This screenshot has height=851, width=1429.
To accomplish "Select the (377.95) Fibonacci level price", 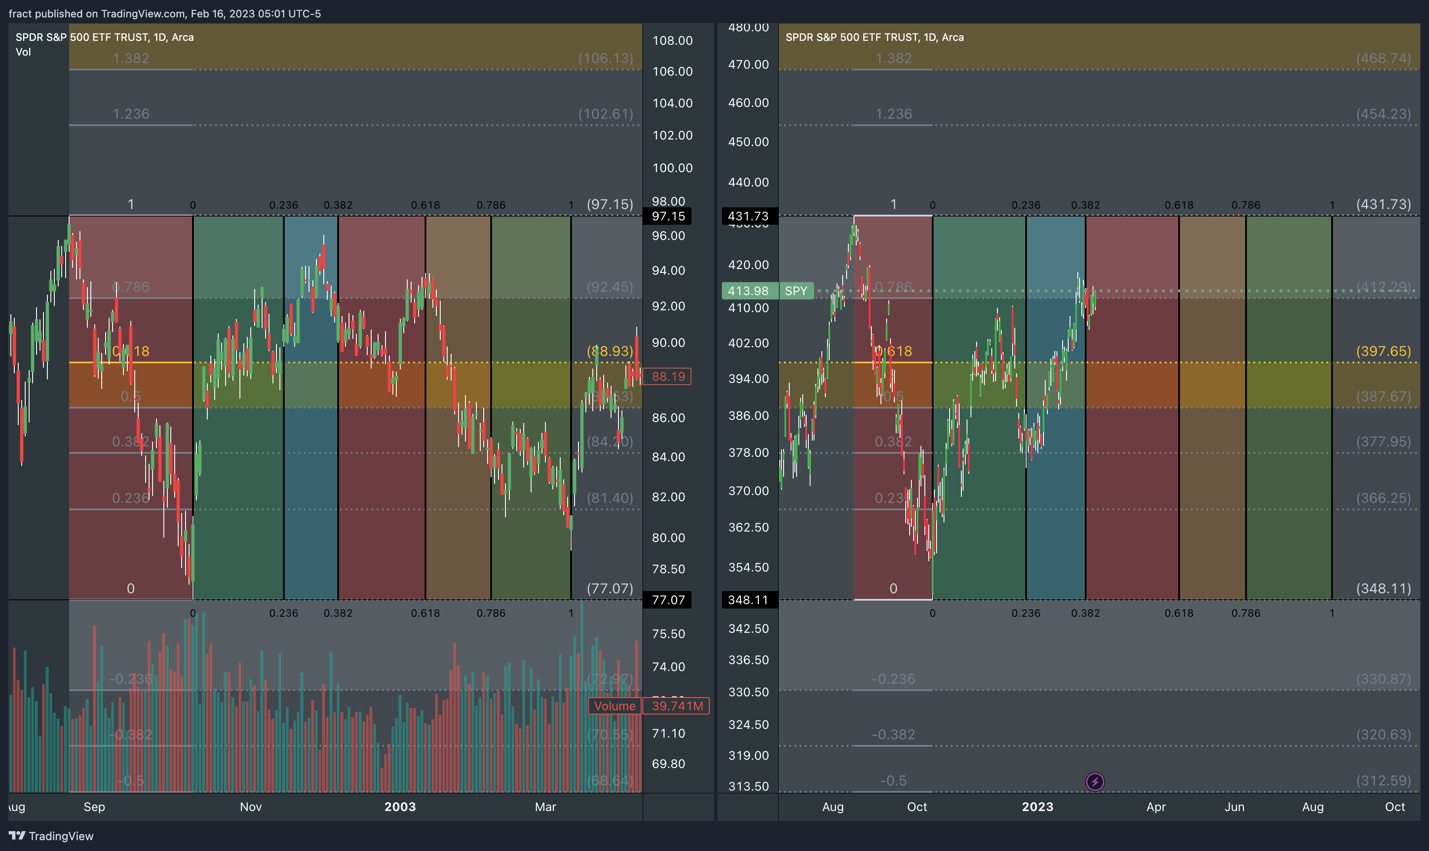I will pyautogui.click(x=1383, y=442).
